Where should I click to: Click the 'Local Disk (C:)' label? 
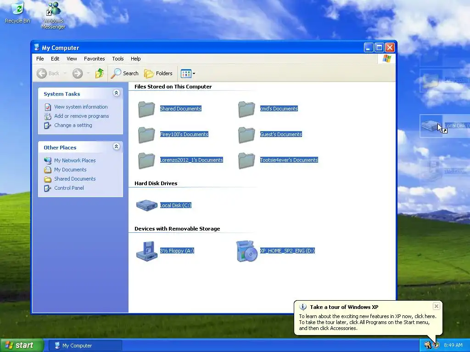pyautogui.click(x=176, y=205)
